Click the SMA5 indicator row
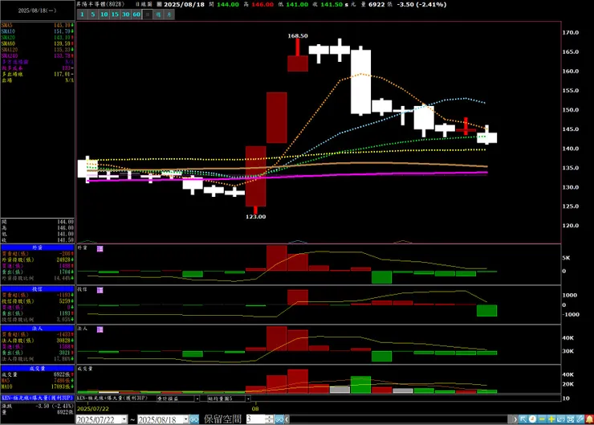 coord(38,26)
